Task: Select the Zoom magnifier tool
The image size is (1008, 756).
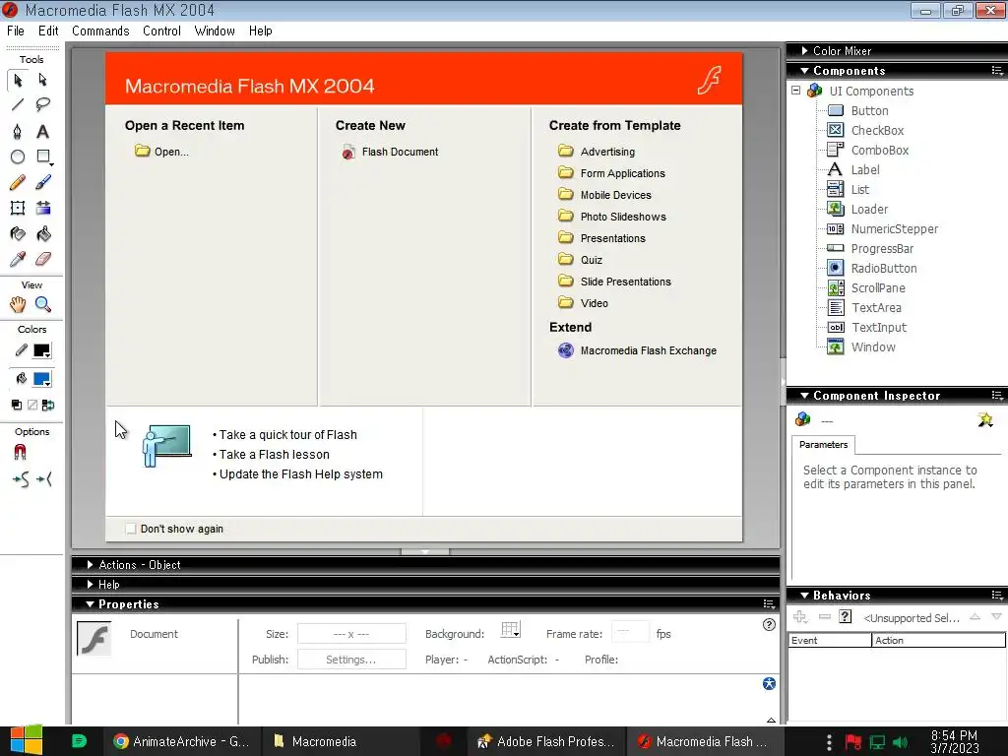Action: click(x=43, y=305)
